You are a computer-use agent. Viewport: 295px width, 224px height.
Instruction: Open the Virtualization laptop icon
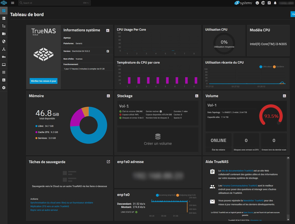coord(4,64)
